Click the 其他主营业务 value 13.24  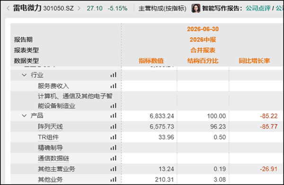pos(166,169)
